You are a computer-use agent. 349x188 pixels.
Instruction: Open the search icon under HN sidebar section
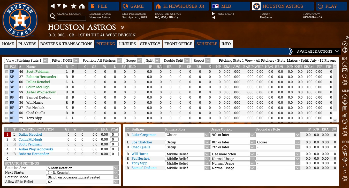[x=345, y=76]
